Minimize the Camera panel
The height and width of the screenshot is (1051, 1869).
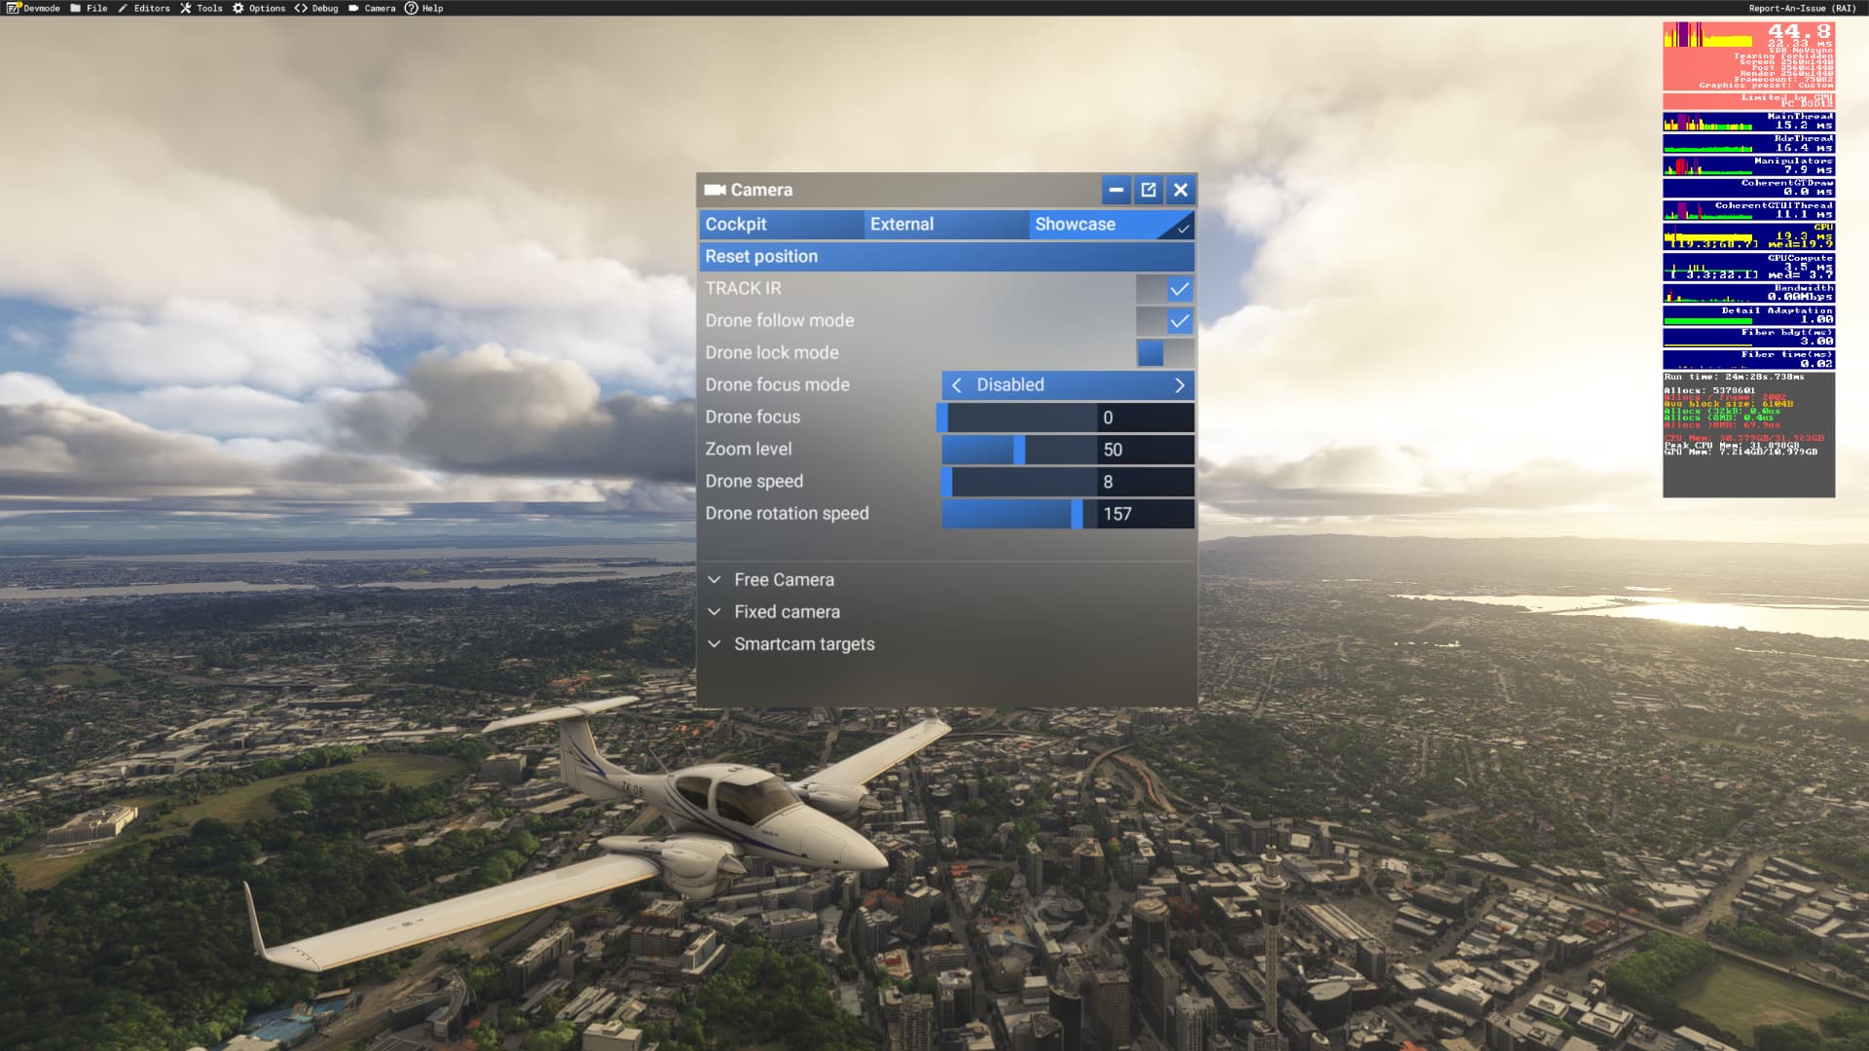tap(1117, 190)
